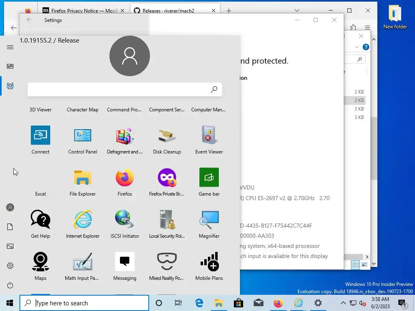415x311 pixels.
Task: Open Math Input Panel
Action: click(x=83, y=266)
